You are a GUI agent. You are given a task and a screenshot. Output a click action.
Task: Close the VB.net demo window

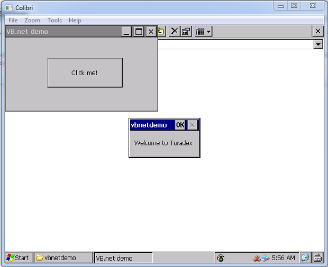point(151,32)
